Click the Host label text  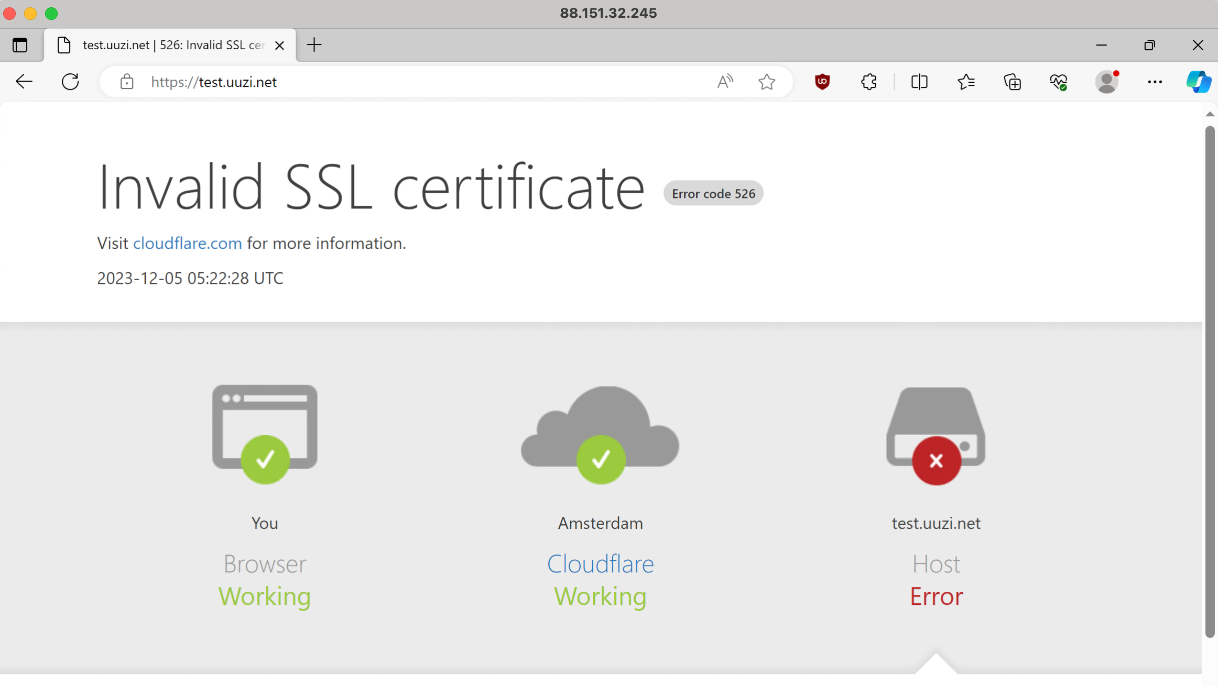point(936,564)
